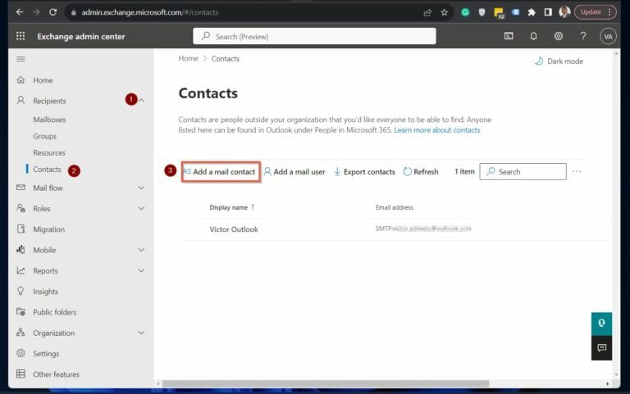Sort by Email address column
The height and width of the screenshot is (394, 630).
coord(395,207)
